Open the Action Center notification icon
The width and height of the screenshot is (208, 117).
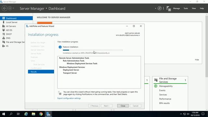pos(203,114)
